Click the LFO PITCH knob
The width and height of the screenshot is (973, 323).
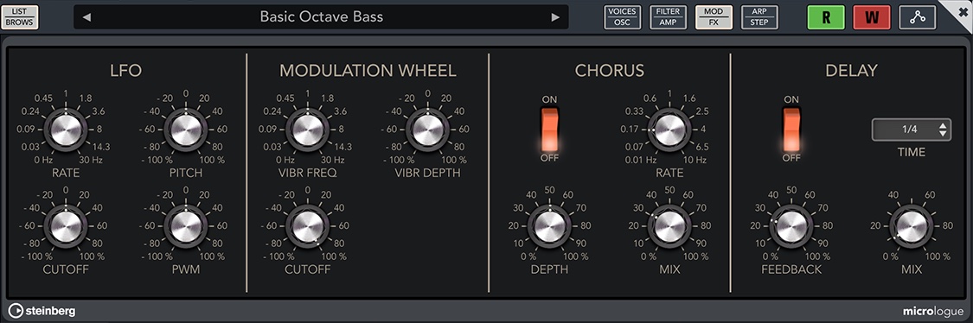[x=186, y=130]
